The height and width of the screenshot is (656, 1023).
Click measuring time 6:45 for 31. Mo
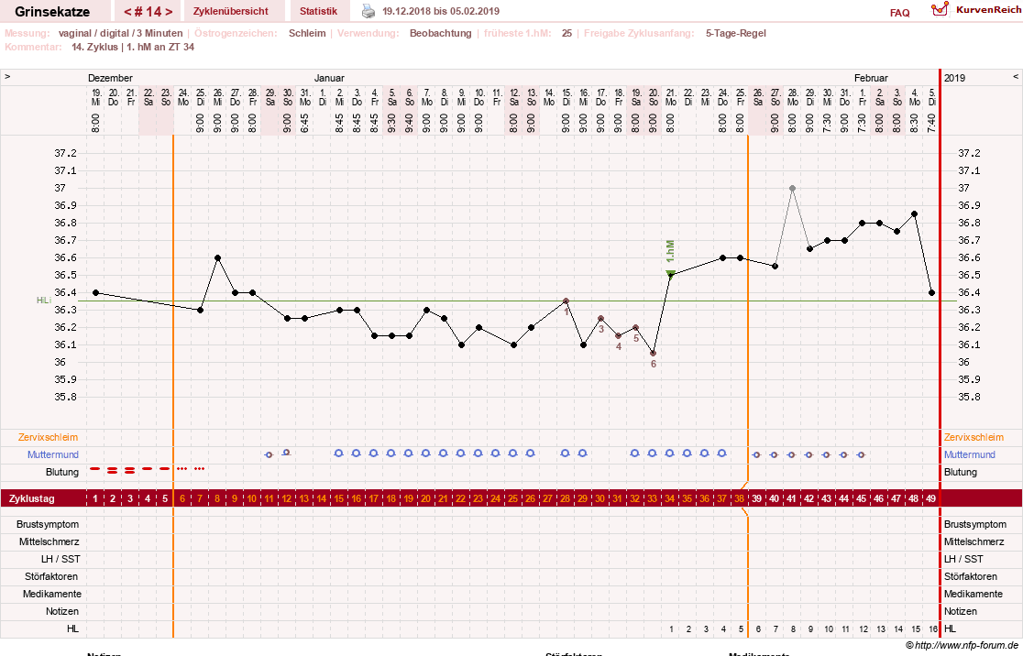click(x=304, y=124)
